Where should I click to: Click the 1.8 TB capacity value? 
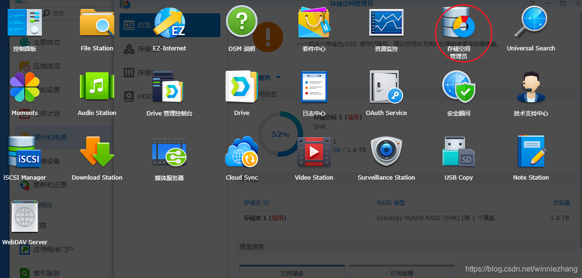tap(560, 218)
